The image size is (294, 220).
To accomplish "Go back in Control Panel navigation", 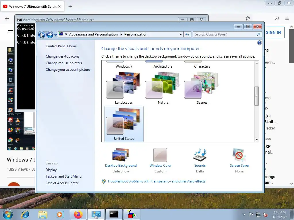I will 42,34.
